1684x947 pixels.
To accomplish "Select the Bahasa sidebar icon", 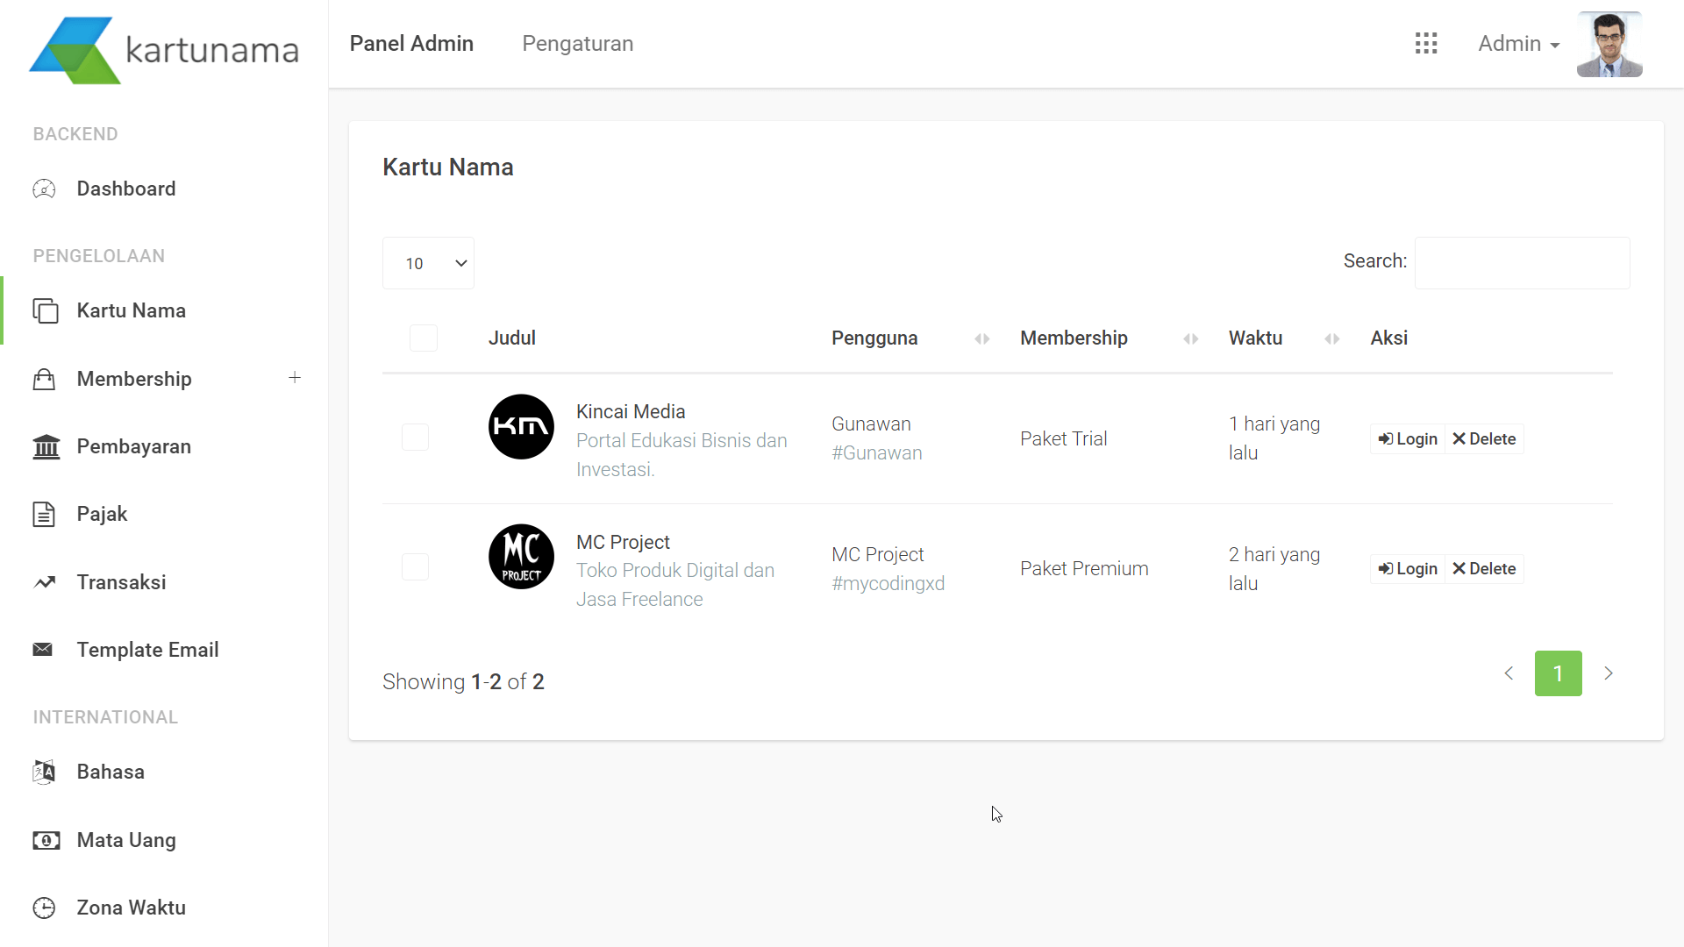I will [45, 772].
